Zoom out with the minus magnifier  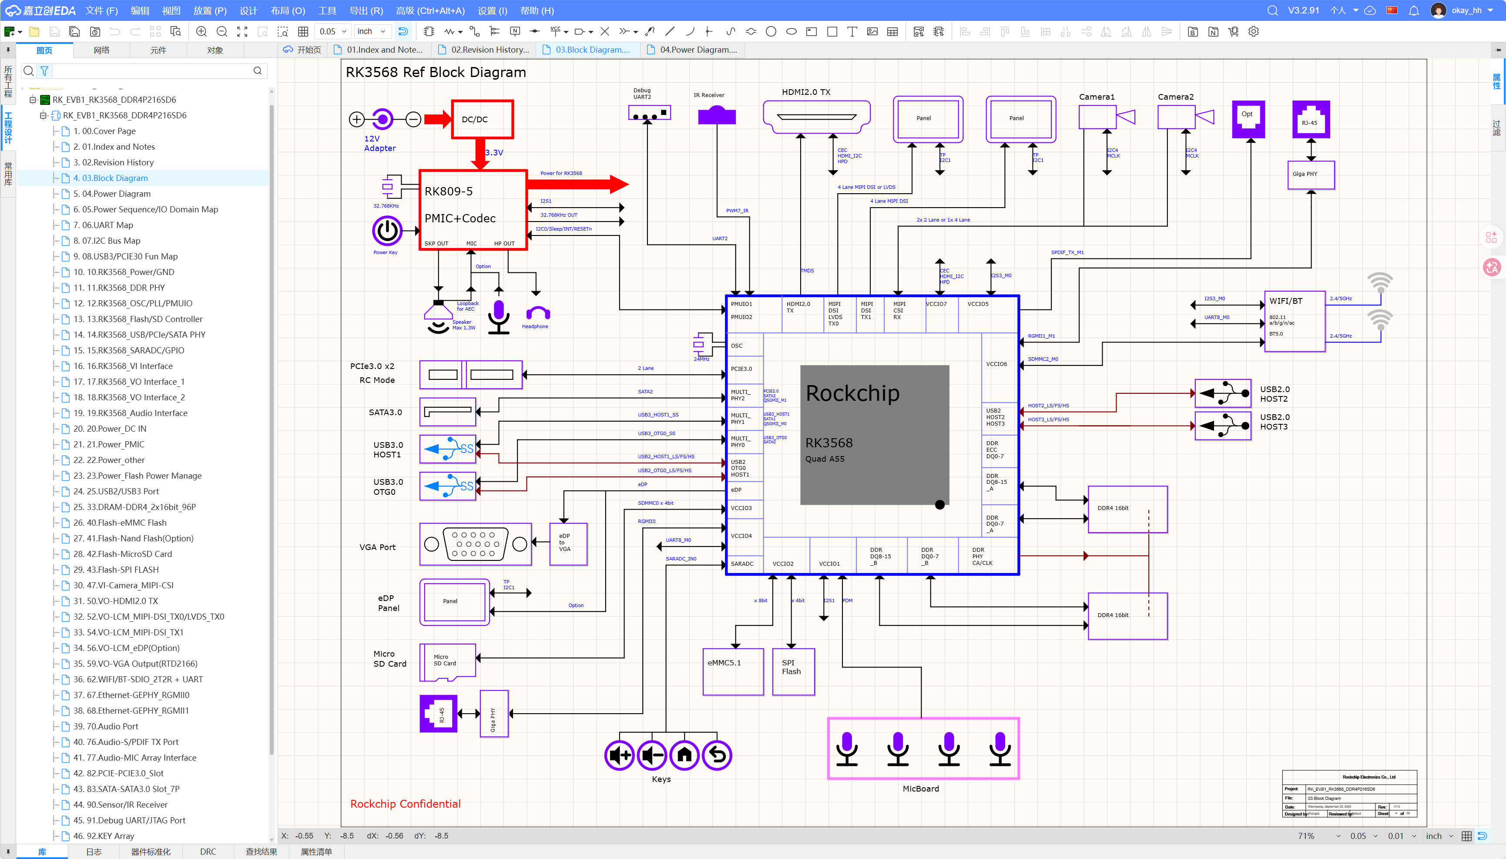(222, 32)
